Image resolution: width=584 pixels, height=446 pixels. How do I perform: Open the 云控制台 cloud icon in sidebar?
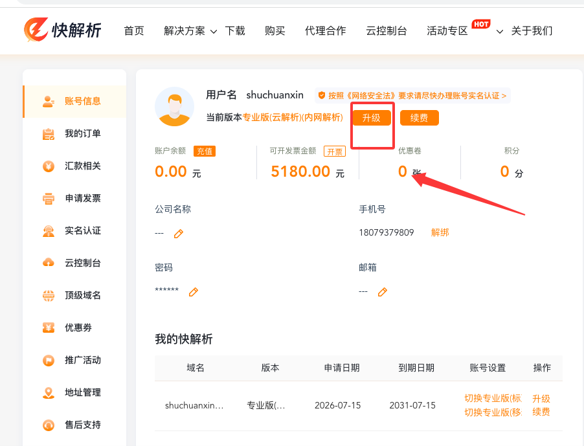tap(49, 263)
